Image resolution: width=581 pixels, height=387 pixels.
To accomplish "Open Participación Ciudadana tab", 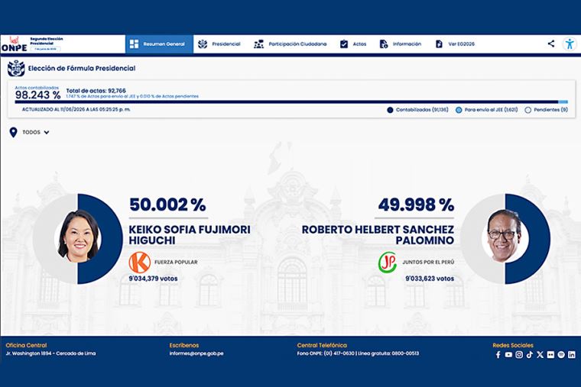I will pos(290,44).
